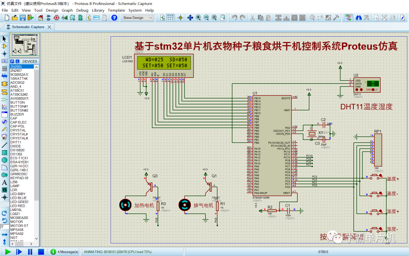The height and width of the screenshot is (256, 409).
Task: Click the Electrical Rules Check icon
Action: [403, 18]
